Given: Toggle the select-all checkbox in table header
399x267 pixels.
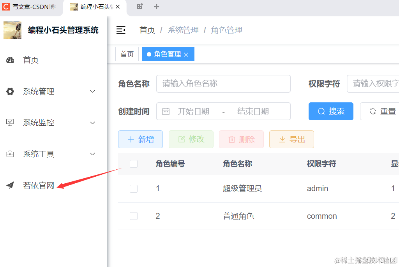Looking at the screenshot, I should (134, 164).
